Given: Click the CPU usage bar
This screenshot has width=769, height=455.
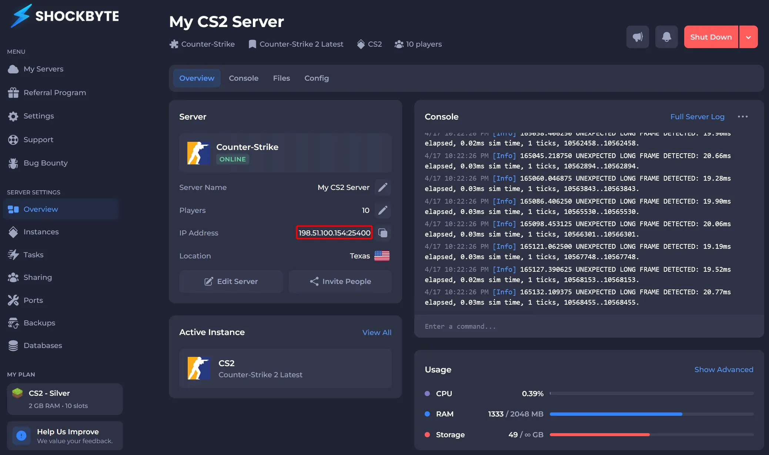Looking at the screenshot, I should pos(652,394).
